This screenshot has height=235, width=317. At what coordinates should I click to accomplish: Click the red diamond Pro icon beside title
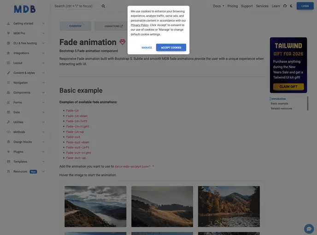[122, 42]
